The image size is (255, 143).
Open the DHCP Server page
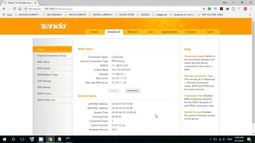[52, 94]
